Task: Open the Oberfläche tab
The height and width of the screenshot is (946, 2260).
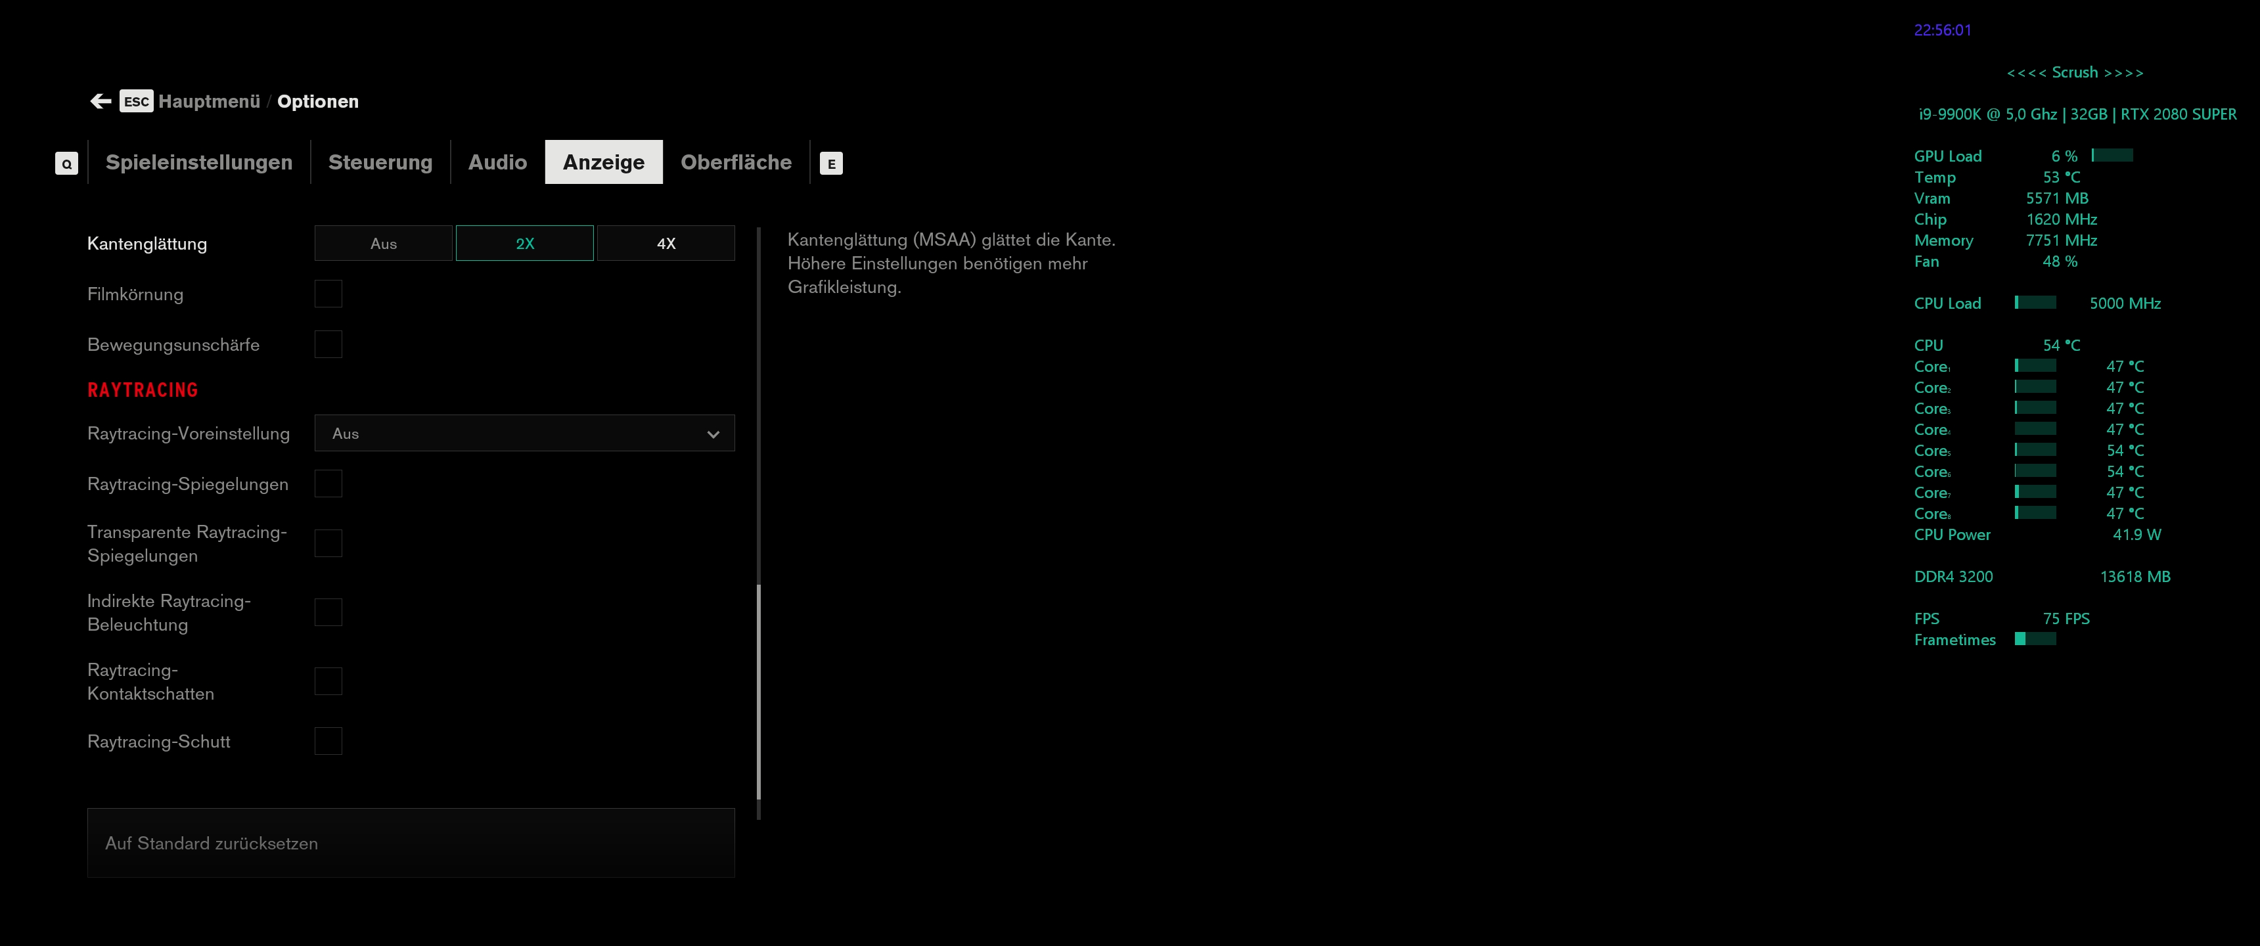Action: pos(736,162)
